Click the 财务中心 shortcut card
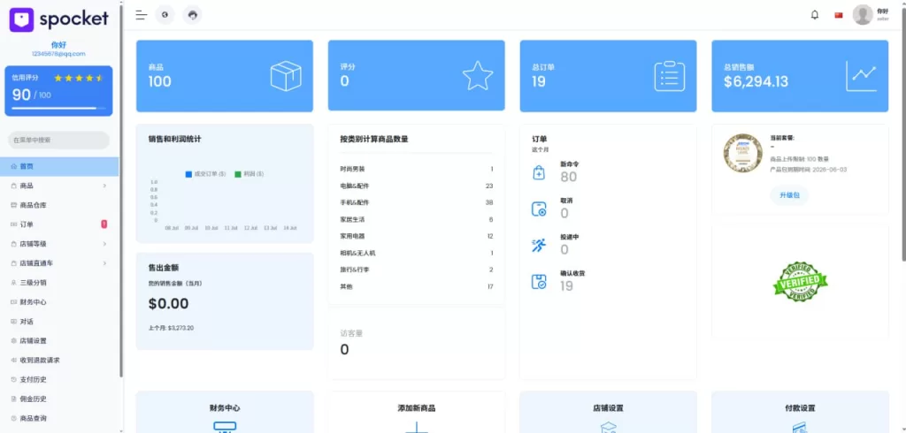906x433 pixels. (225, 412)
